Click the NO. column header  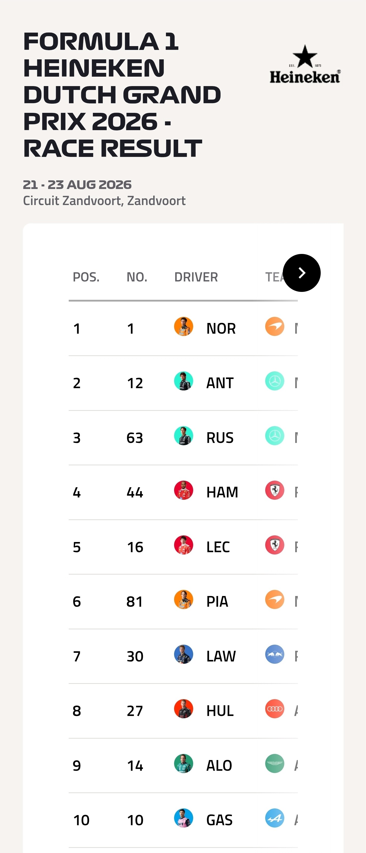click(x=137, y=277)
